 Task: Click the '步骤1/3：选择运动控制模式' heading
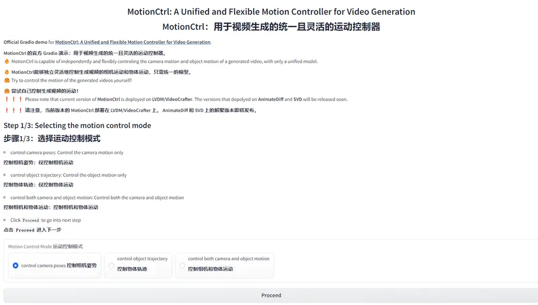click(52, 139)
